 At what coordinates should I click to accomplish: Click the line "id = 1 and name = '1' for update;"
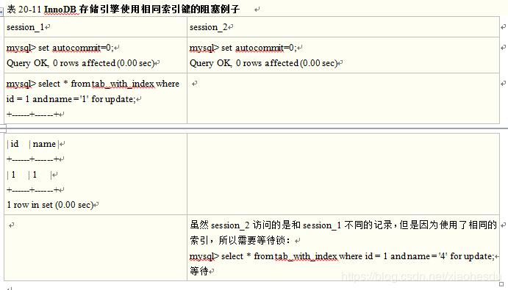71,99
